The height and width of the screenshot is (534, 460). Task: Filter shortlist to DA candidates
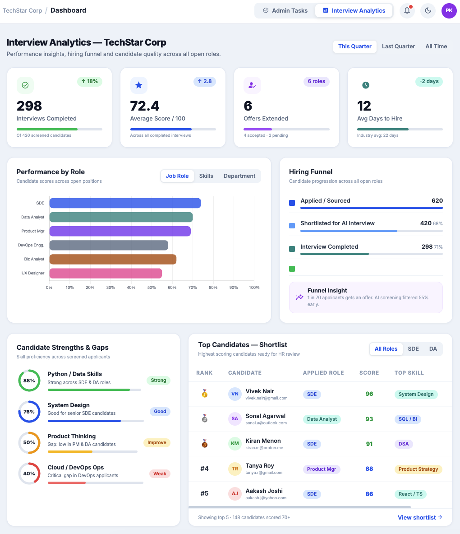point(433,349)
